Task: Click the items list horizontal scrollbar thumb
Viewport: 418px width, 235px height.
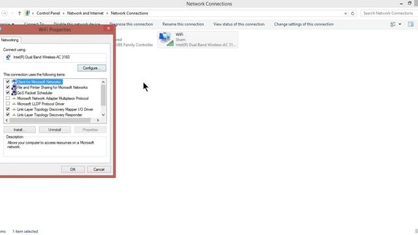Action: 50,120
